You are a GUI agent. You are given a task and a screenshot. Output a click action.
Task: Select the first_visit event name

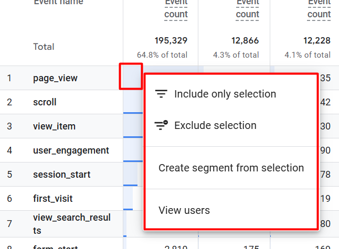(x=53, y=199)
